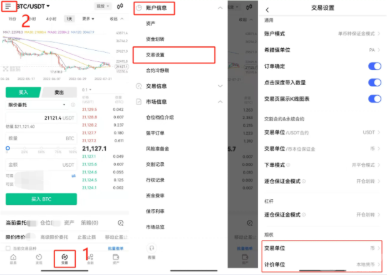Tap the 交易 trade icon in bottom navigation
This screenshot has width=387, height=275.
click(x=64, y=258)
